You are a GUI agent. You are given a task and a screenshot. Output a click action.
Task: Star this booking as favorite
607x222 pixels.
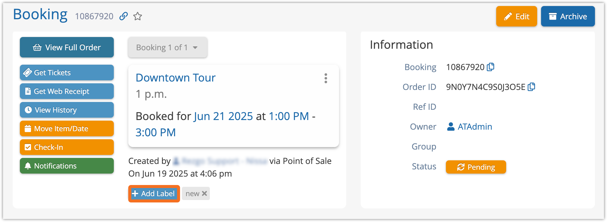point(138,16)
